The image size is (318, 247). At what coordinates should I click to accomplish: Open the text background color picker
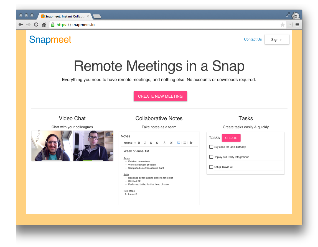coord(171,143)
